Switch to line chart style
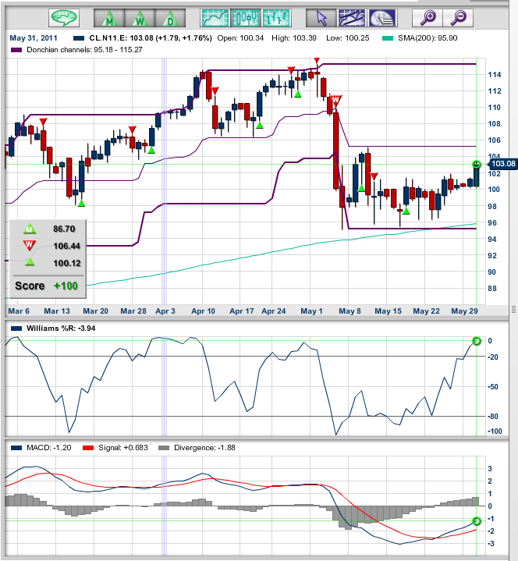518x561 pixels. pyautogui.click(x=215, y=16)
